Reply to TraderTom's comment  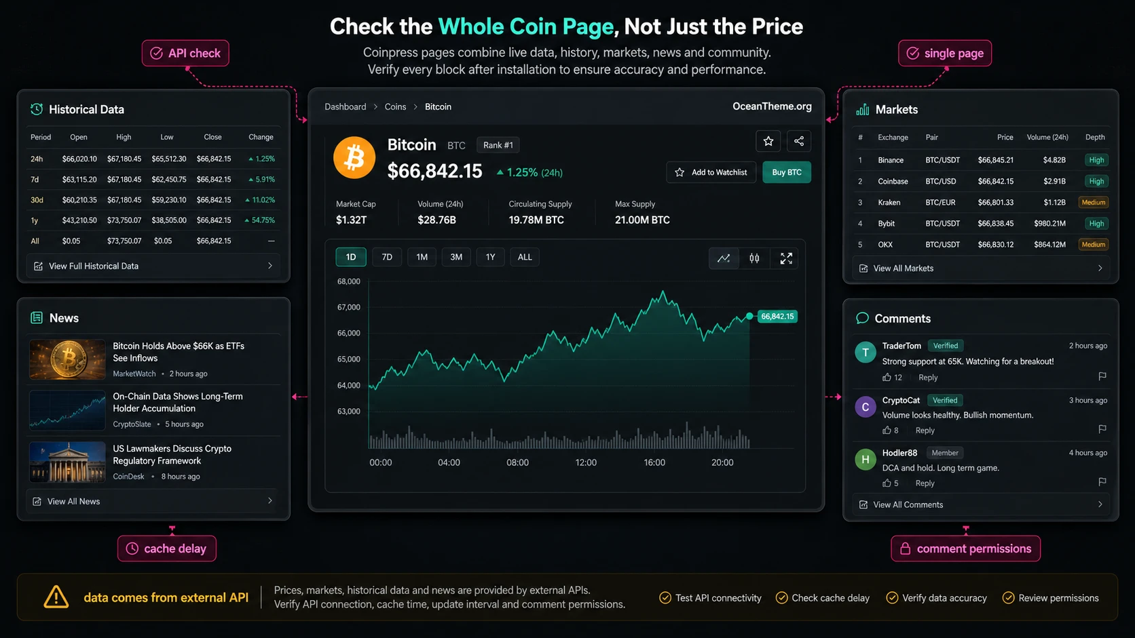click(928, 378)
